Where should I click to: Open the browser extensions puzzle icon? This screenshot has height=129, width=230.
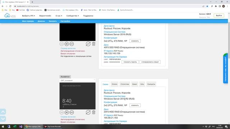[216, 6]
